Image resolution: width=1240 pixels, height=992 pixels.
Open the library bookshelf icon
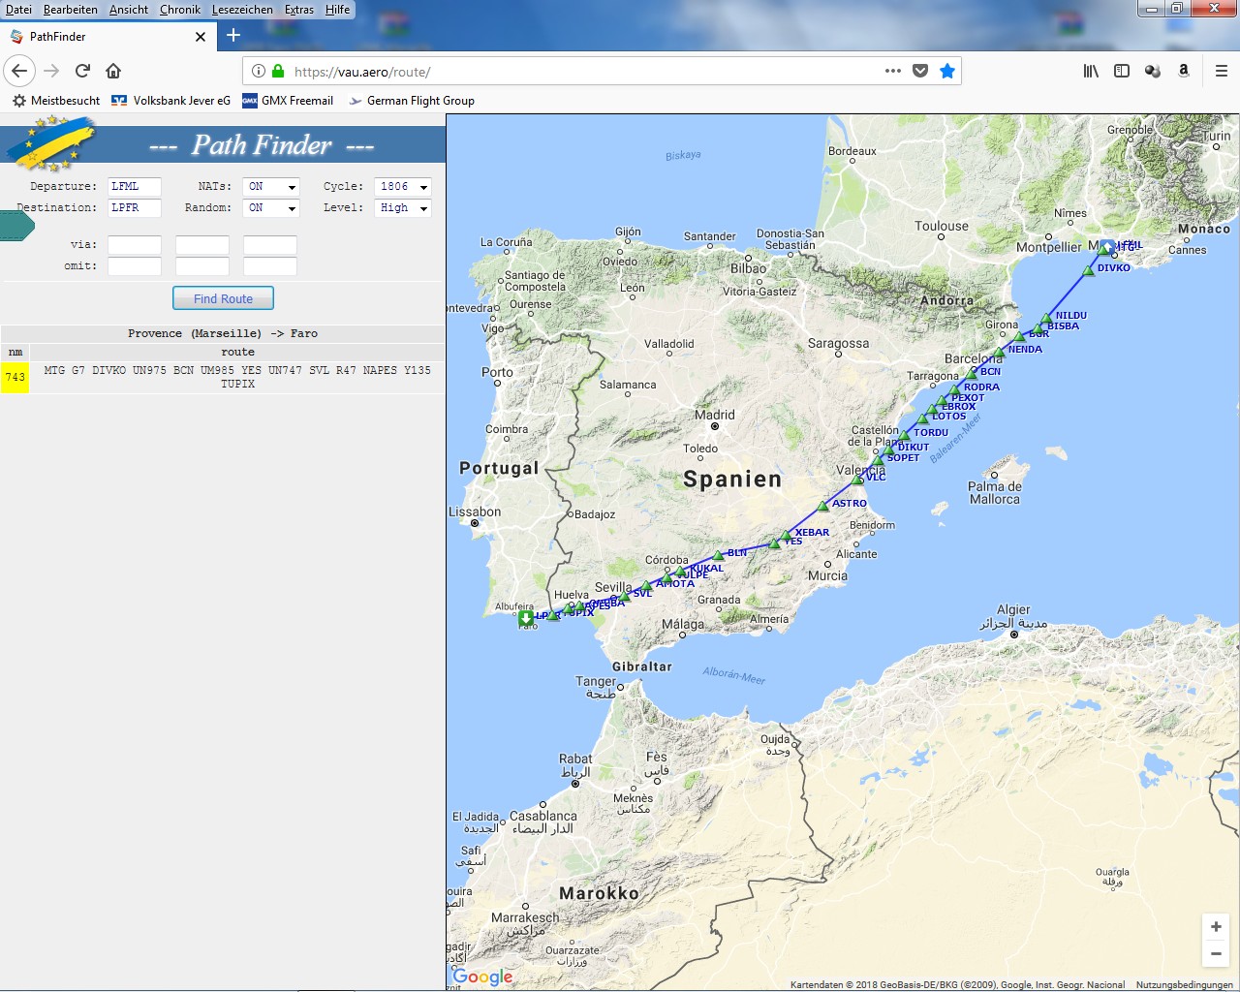tap(1091, 71)
